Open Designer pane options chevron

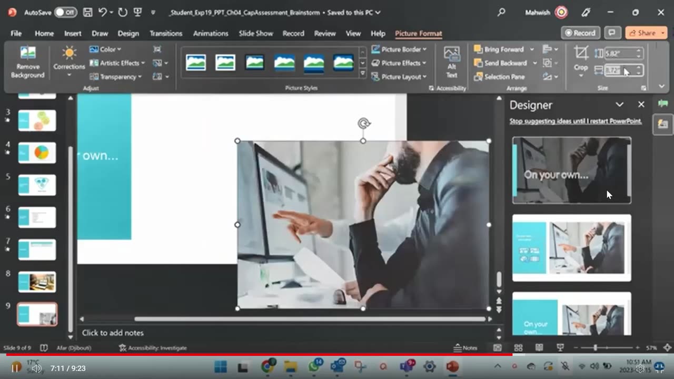click(620, 105)
